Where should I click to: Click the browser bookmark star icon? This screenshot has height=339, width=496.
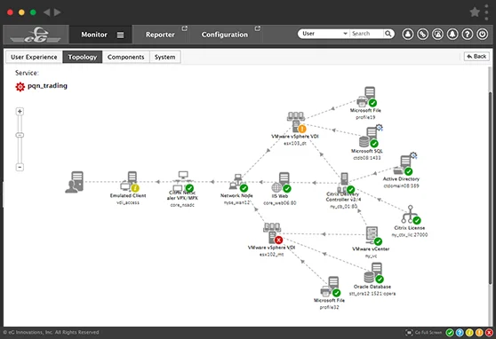[475, 12]
